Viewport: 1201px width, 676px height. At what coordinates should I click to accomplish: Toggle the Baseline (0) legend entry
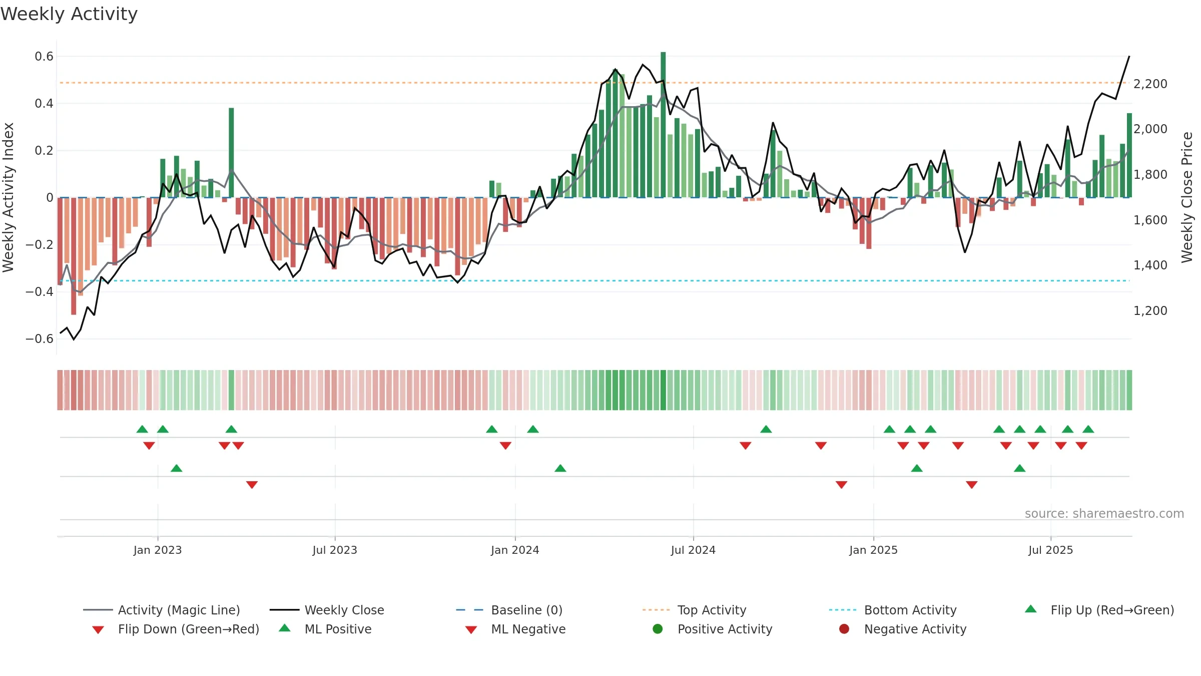pyautogui.click(x=509, y=610)
